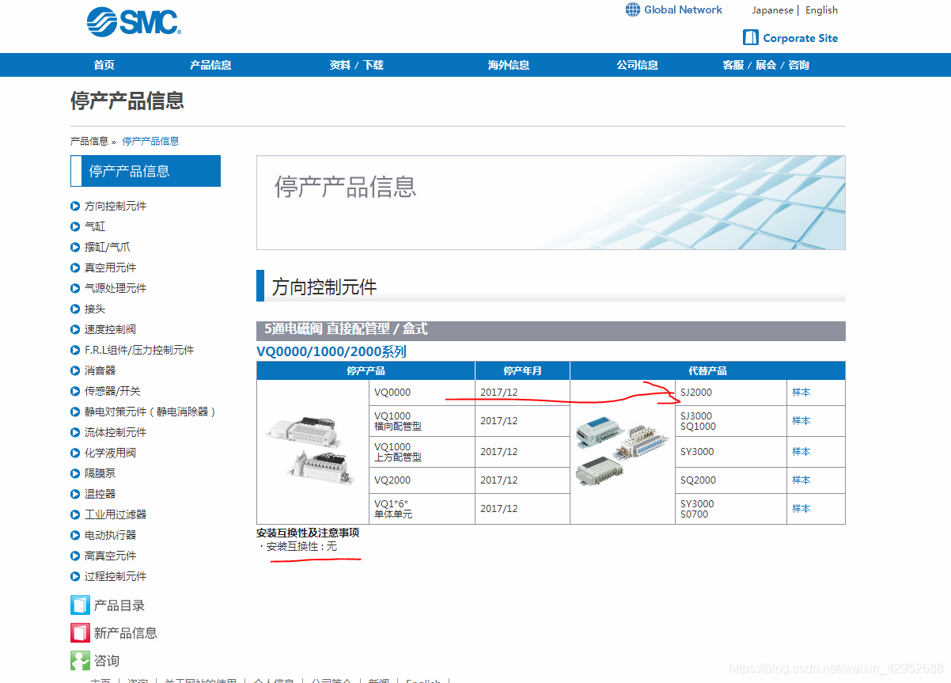Open 过程控制元件 sidebar category
Image resolution: width=951 pixels, height=683 pixels.
(116, 576)
